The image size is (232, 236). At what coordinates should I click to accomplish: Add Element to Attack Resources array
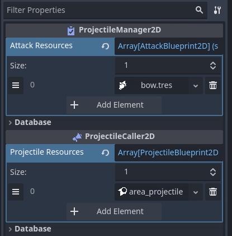tap(114, 105)
